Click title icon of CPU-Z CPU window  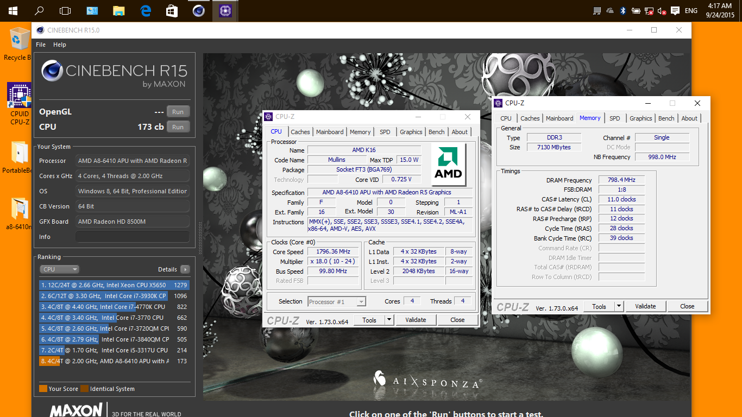pos(268,116)
